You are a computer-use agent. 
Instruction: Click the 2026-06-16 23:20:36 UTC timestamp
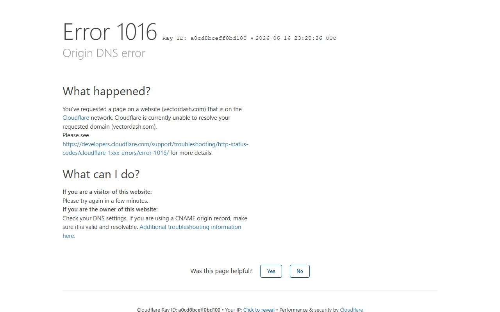(x=296, y=38)
